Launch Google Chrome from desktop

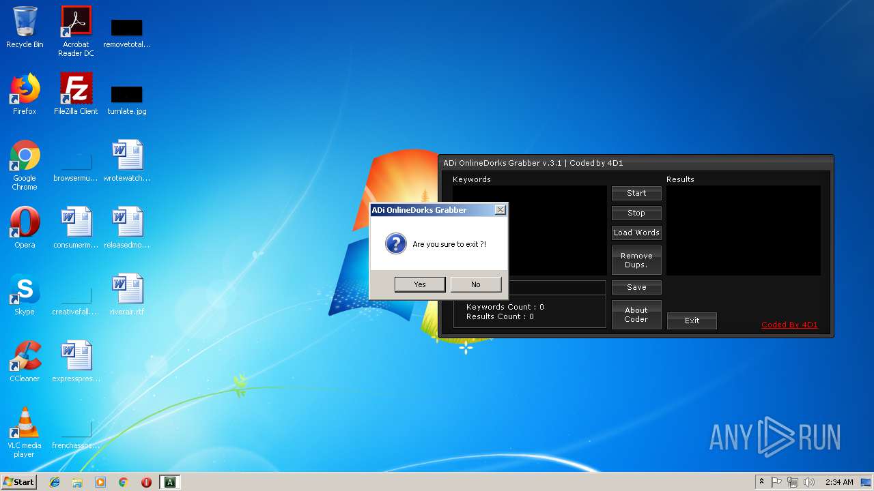(x=25, y=165)
